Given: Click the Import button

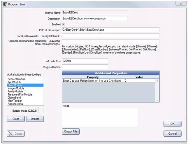Looking at the screenshot, I should pyautogui.click(x=35, y=119).
